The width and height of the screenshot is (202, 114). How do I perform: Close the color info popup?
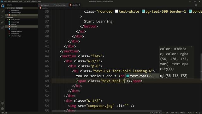pyautogui.click(x=191, y=47)
